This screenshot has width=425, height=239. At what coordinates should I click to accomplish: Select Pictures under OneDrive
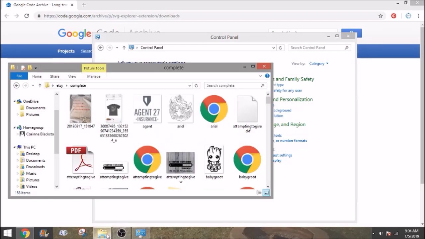pyautogui.click(x=33, y=115)
